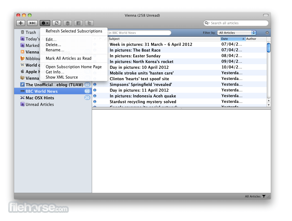292x221 pixels.
Task: Click the article list scroll down arrow
Action: tap(269, 105)
